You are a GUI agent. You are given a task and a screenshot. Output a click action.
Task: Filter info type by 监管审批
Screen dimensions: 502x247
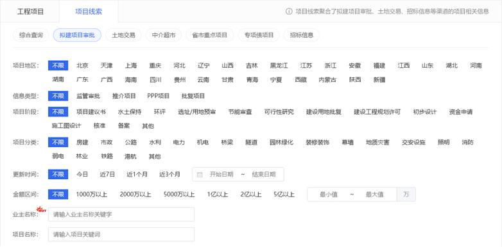pos(88,96)
